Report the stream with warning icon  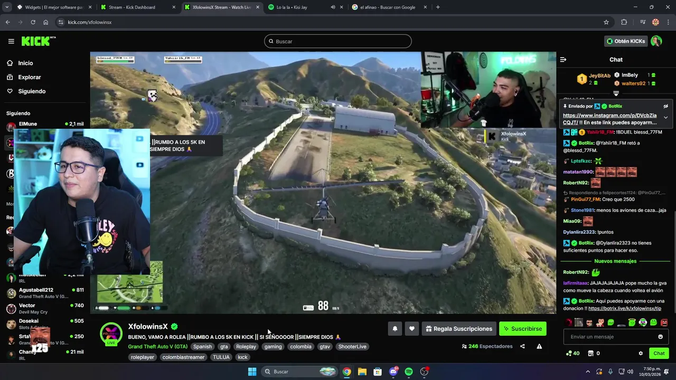(x=539, y=346)
